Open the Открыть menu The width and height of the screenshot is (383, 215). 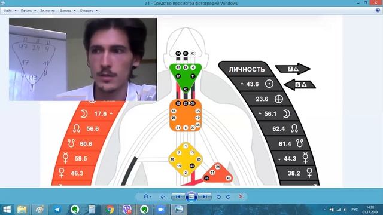(x=89, y=11)
